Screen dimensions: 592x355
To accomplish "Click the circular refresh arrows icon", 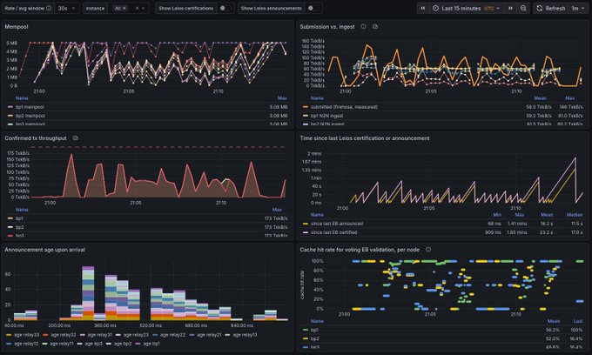I will [x=540, y=8].
